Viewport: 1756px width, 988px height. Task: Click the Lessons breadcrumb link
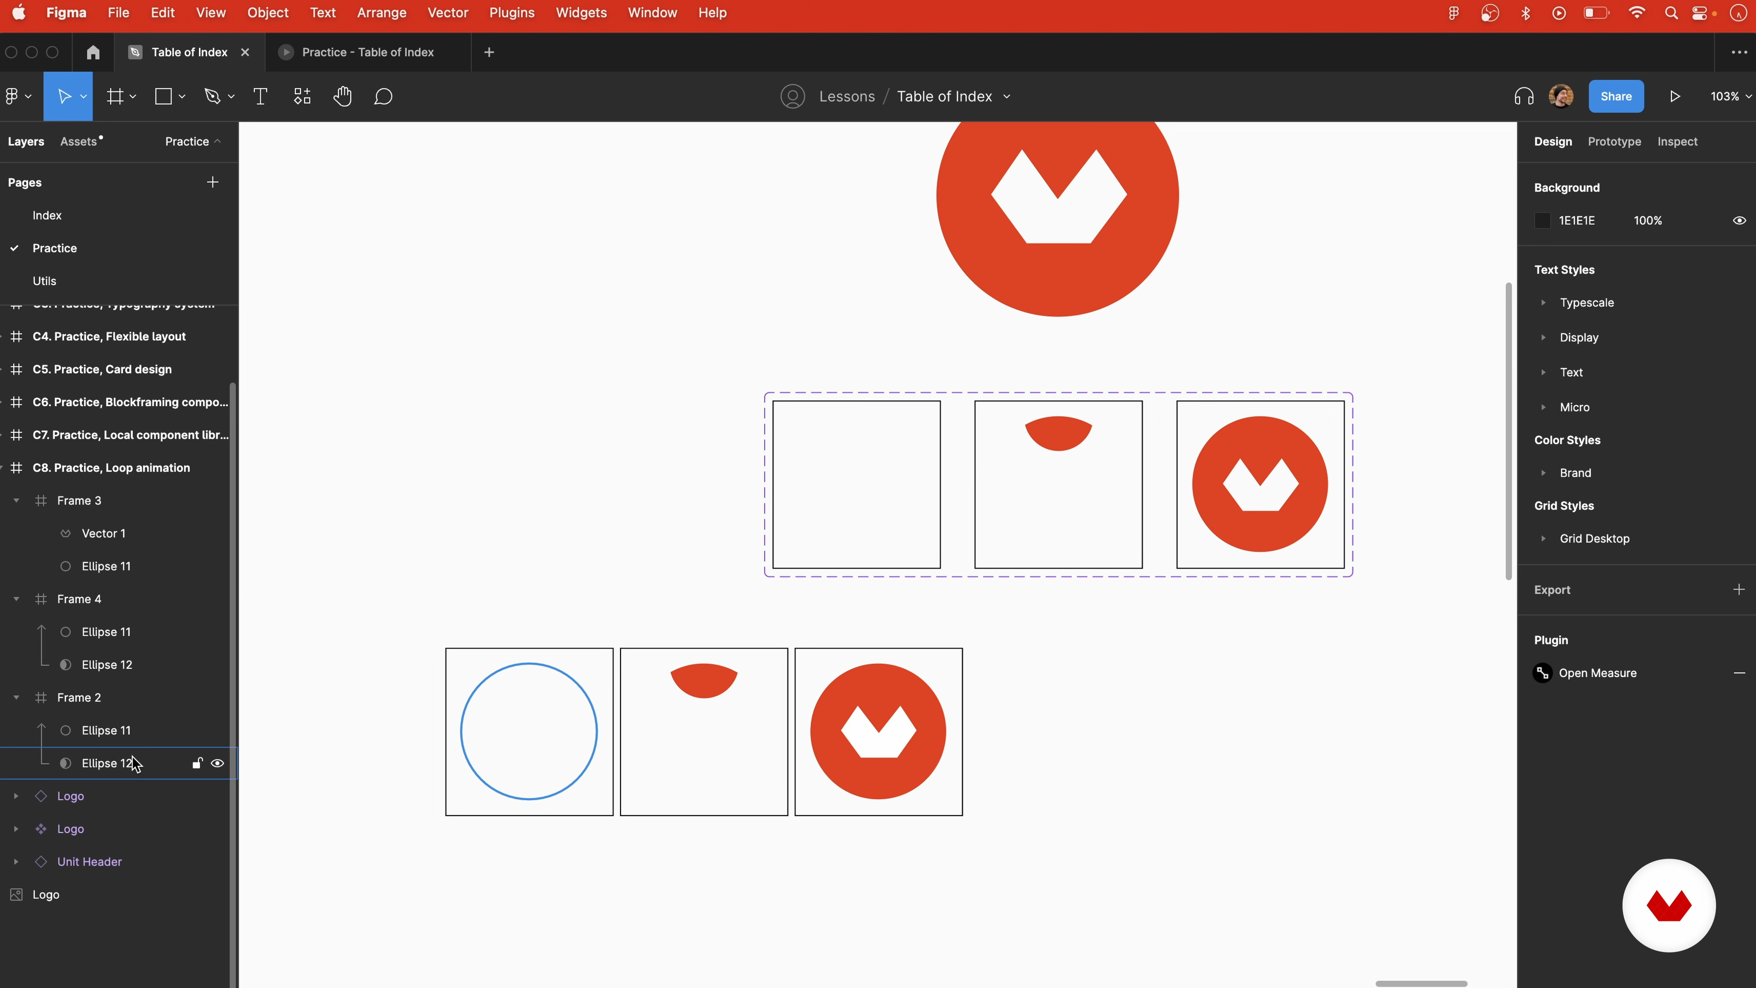click(x=846, y=96)
